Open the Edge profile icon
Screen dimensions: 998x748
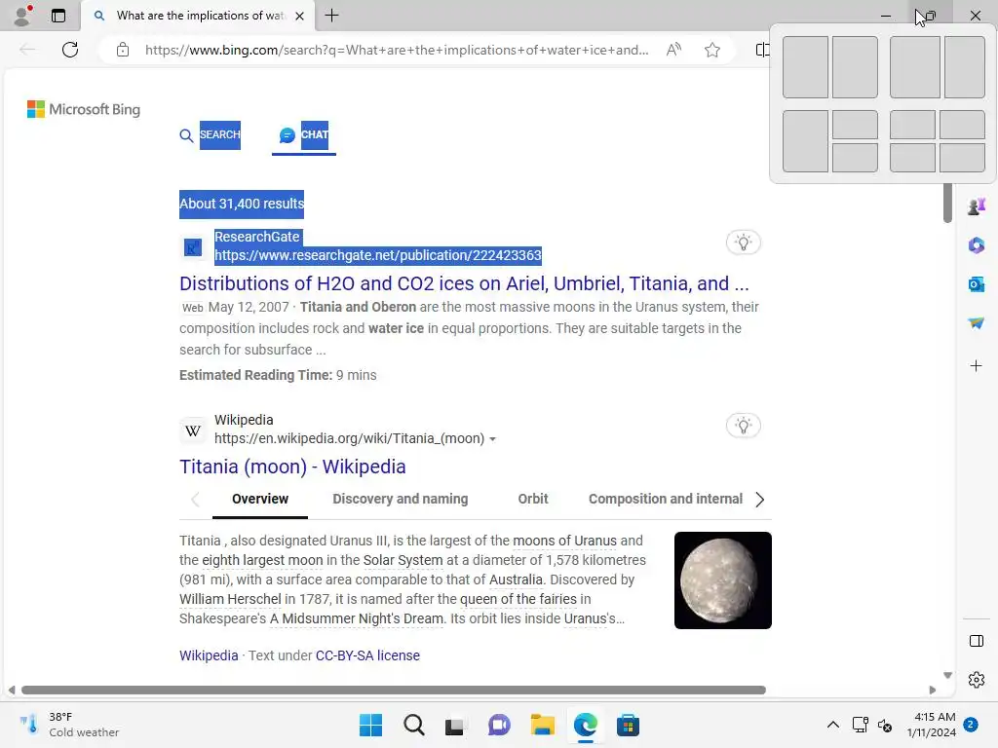[x=22, y=16]
